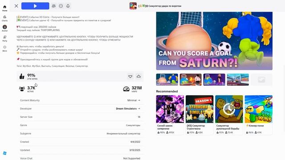This screenshot has width=285, height=160.
Task: Open Avatar in the sidebar
Action: point(5,28)
